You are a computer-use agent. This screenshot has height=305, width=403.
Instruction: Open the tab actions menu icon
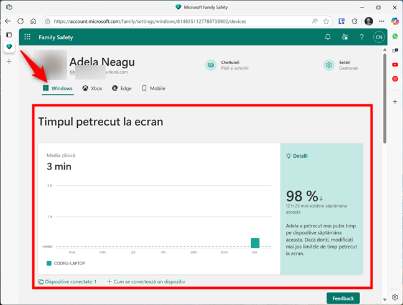click(x=9, y=35)
